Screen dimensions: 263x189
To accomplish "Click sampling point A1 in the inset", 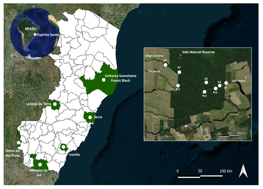I will [166, 65].
